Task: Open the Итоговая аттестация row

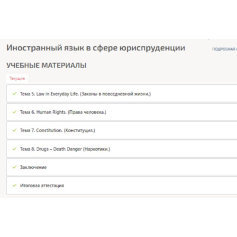Action: click(x=122, y=185)
